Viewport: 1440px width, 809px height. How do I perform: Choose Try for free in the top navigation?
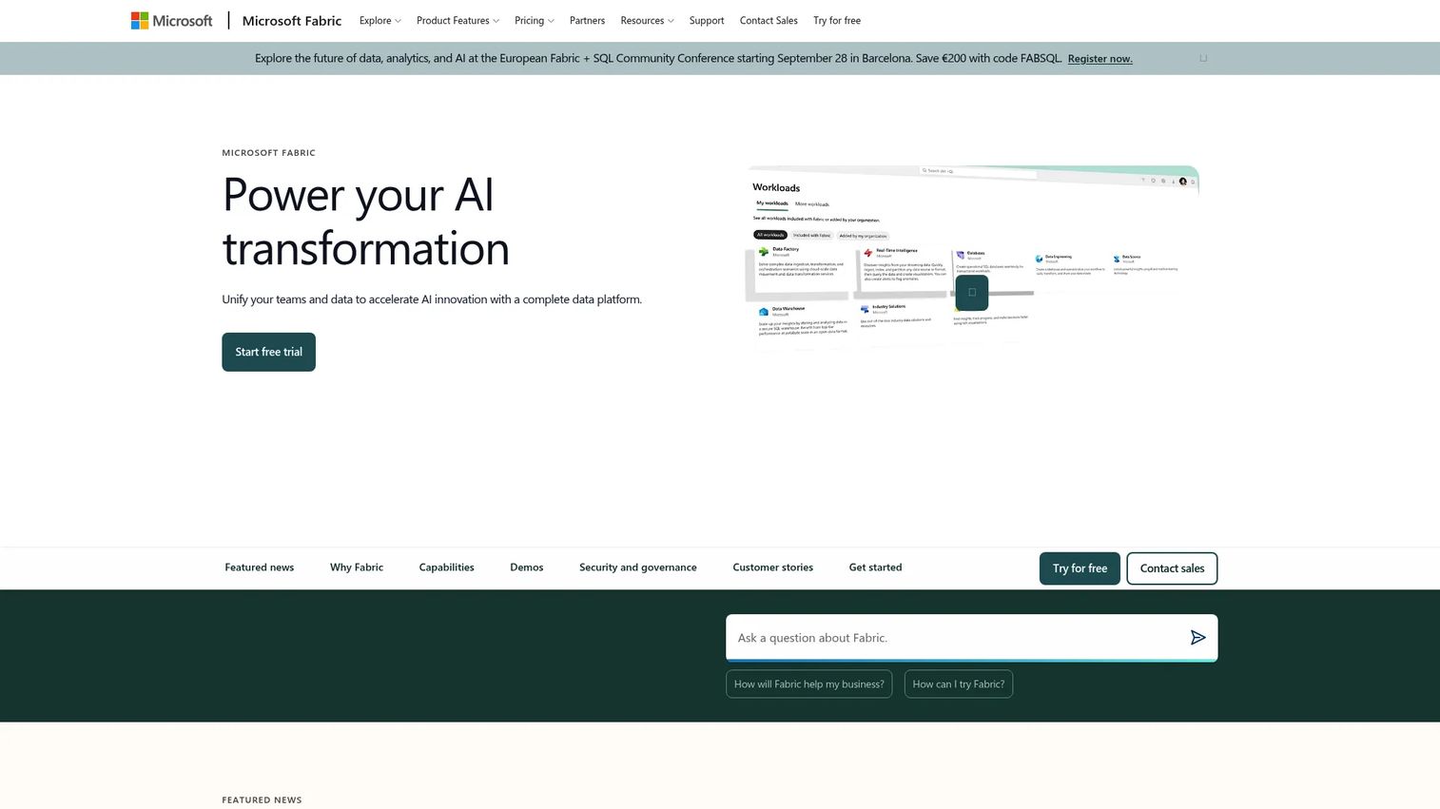click(x=837, y=20)
